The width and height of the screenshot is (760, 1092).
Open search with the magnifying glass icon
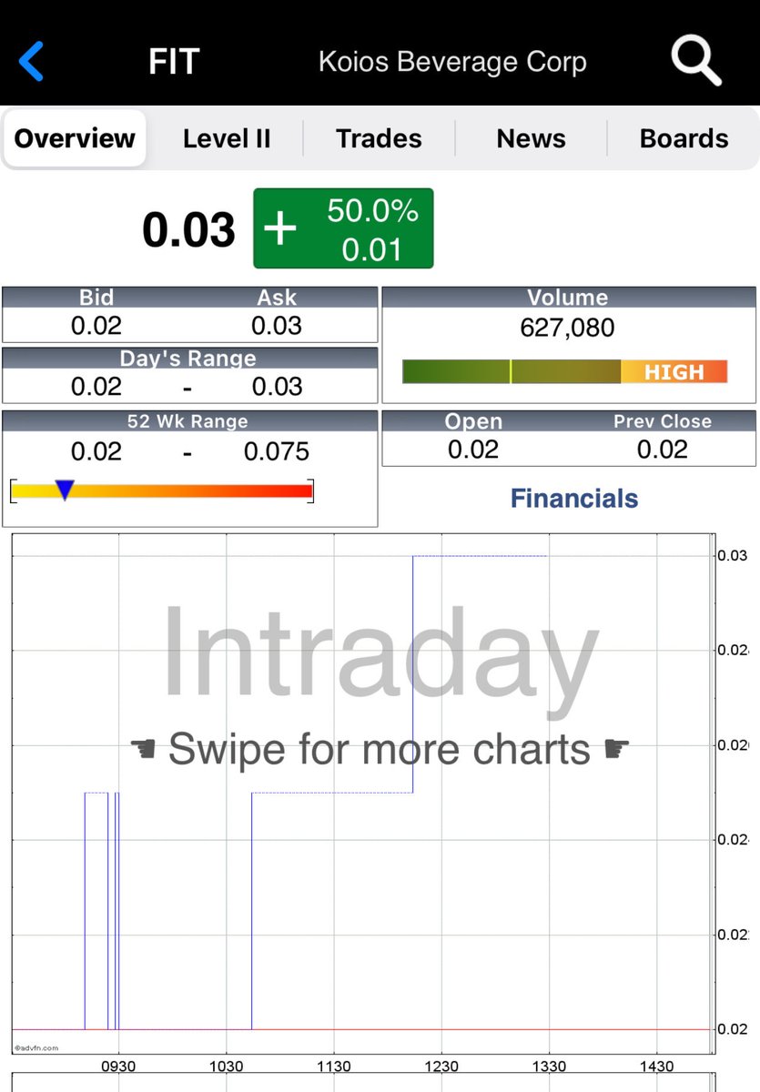click(696, 61)
